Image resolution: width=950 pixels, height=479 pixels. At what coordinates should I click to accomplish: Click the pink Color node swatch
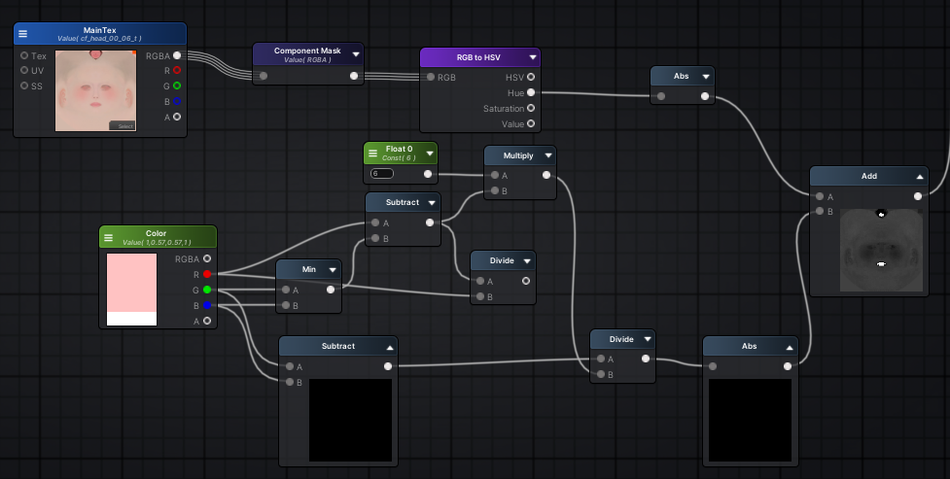[x=131, y=282]
